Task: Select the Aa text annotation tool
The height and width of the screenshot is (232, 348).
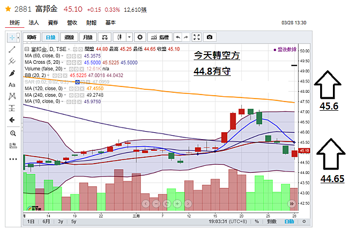Action: pyautogui.click(x=12, y=85)
